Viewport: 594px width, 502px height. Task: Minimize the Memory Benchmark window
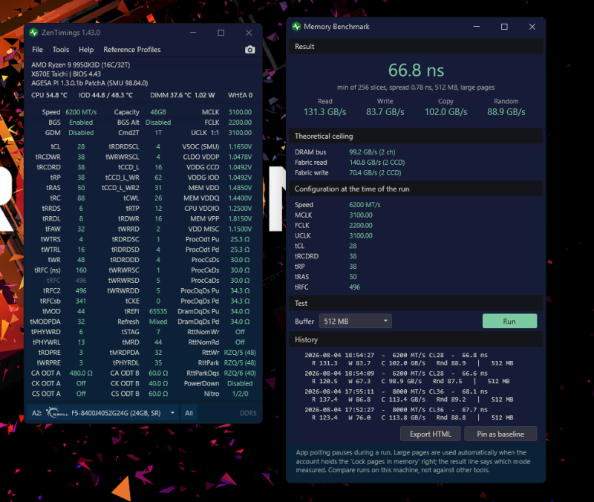(x=477, y=27)
